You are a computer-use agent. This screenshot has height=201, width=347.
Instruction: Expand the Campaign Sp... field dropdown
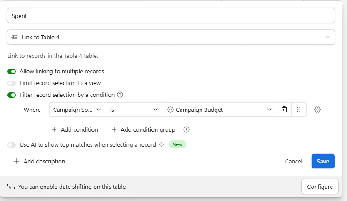78,110
